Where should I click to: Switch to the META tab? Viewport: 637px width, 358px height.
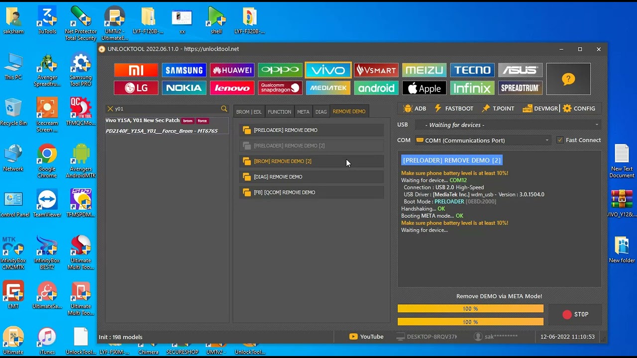(303, 111)
